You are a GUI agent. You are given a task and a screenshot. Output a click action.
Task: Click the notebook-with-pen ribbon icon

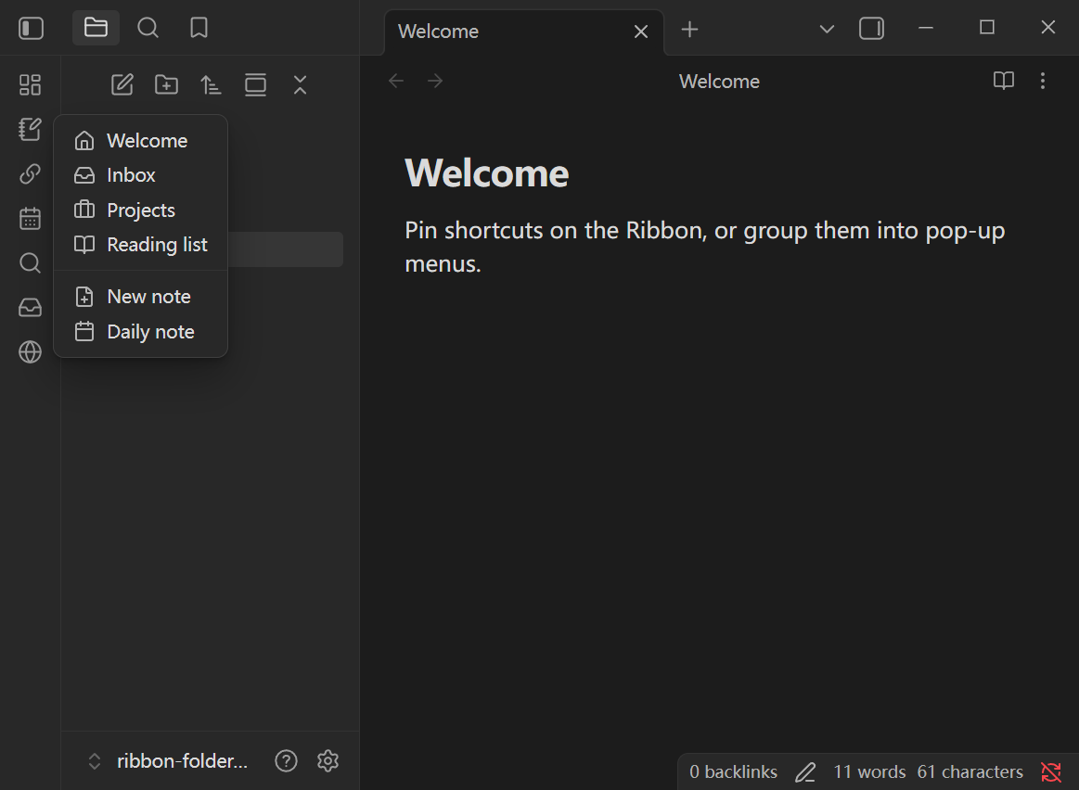31,129
